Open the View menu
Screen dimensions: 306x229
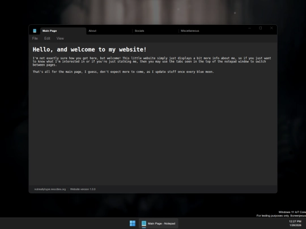coord(60,38)
